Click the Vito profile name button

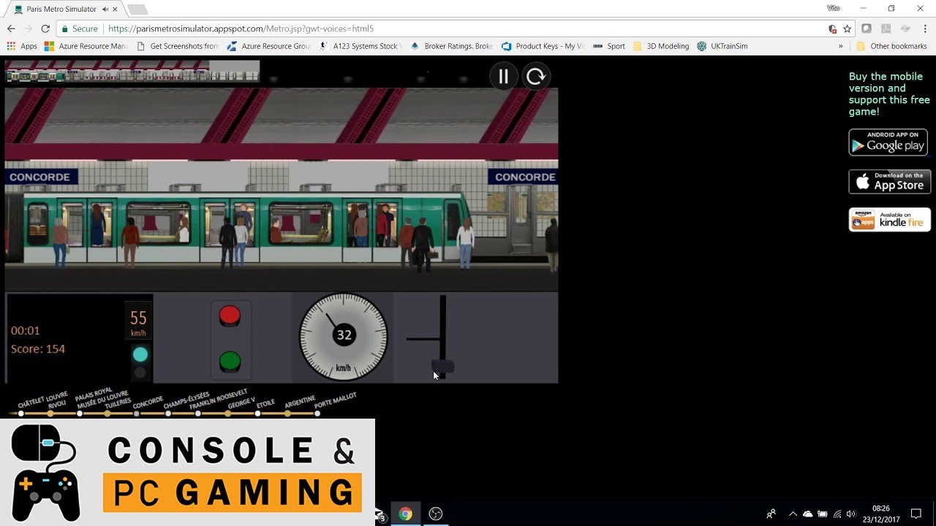[833, 8]
